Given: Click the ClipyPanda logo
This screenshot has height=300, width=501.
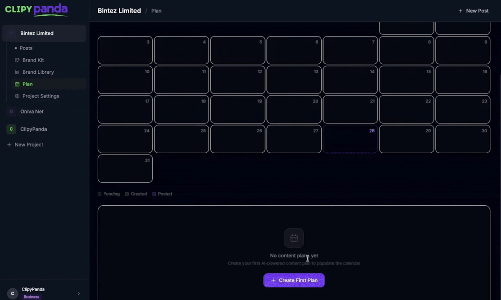Looking at the screenshot, I should pos(36,9).
